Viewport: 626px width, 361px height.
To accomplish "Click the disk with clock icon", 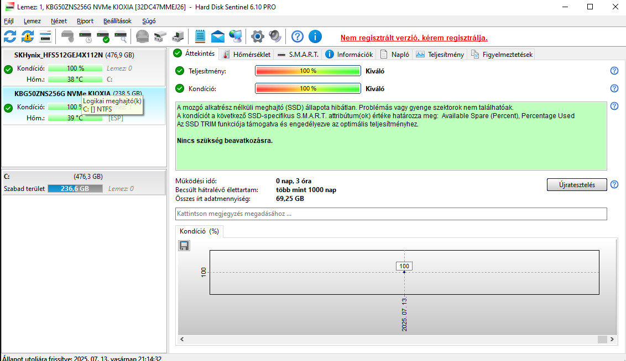I will (85, 36).
